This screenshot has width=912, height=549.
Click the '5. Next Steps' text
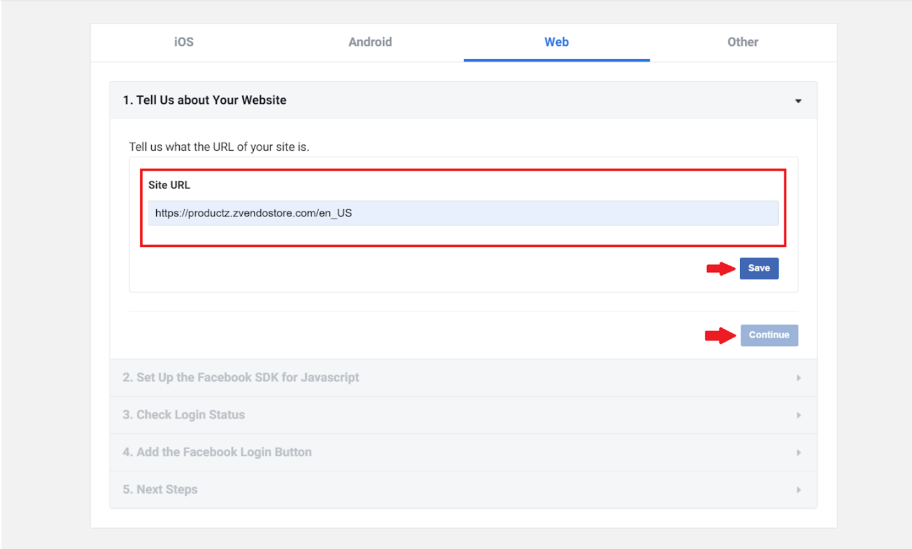click(160, 489)
